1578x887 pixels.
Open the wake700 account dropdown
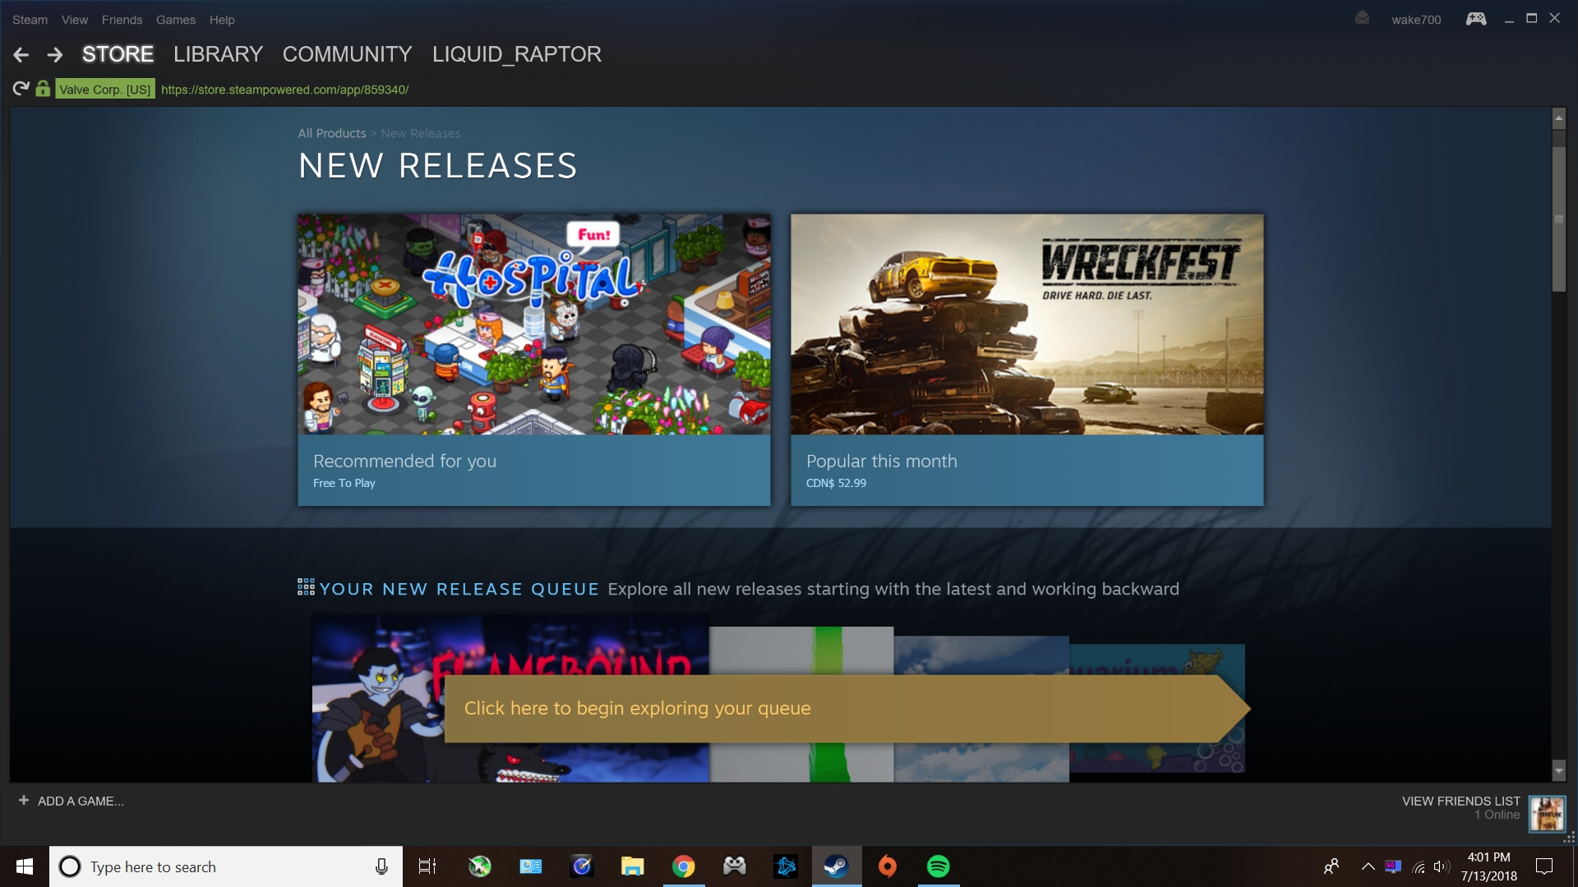(x=1415, y=20)
